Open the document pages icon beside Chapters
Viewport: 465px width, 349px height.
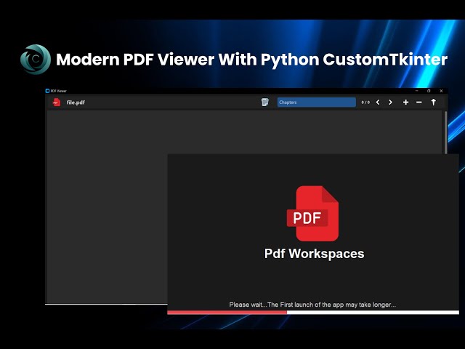coord(264,102)
